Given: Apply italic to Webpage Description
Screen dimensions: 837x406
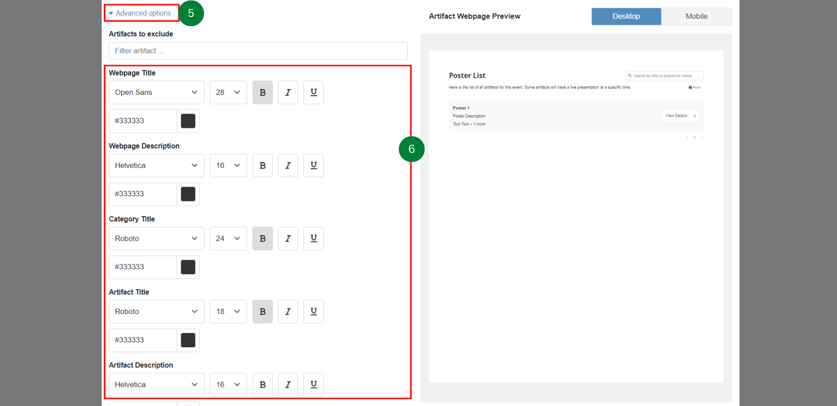Looking at the screenshot, I should (x=288, y=165).
